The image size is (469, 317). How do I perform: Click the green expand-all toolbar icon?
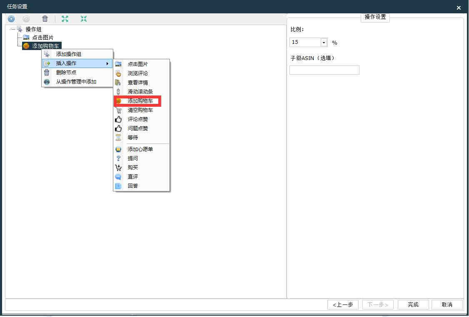coord(65,19)
